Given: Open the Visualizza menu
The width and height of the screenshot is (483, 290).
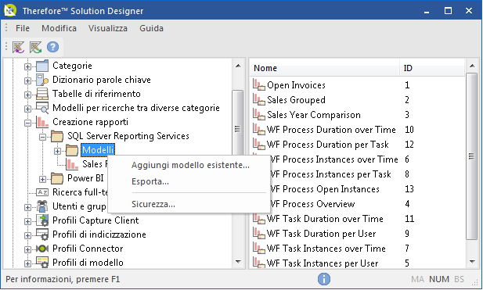Looking at the screenshot, I should [x=108, y=28].
